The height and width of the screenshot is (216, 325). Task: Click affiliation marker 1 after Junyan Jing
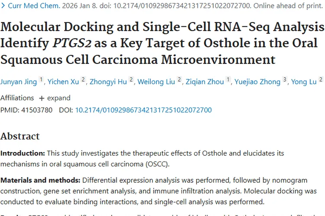point(41,79)
